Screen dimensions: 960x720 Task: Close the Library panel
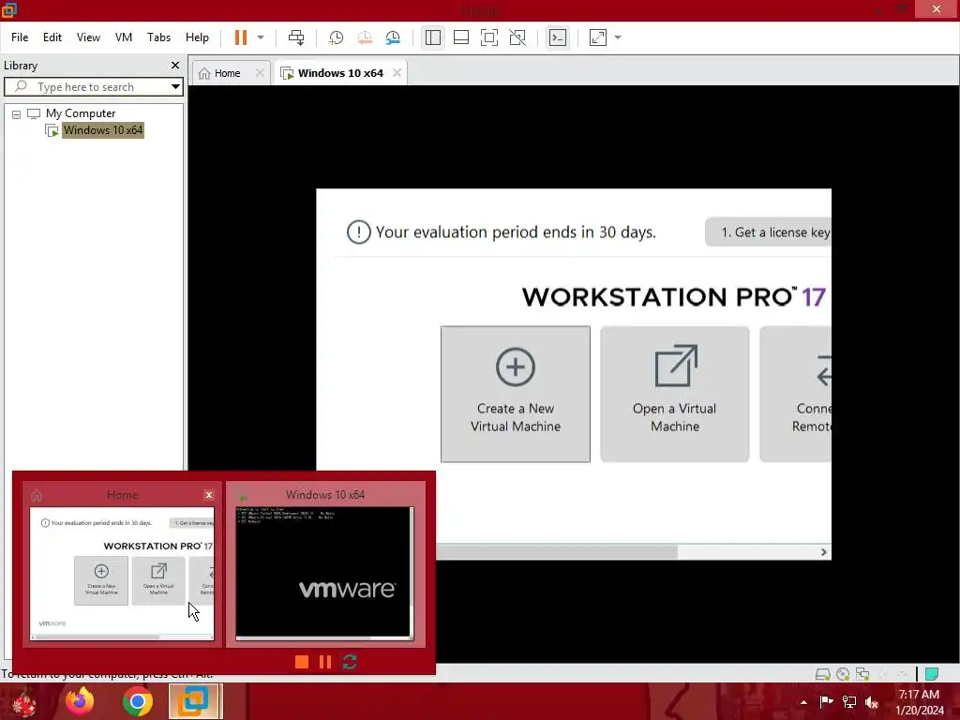point(175,65)
